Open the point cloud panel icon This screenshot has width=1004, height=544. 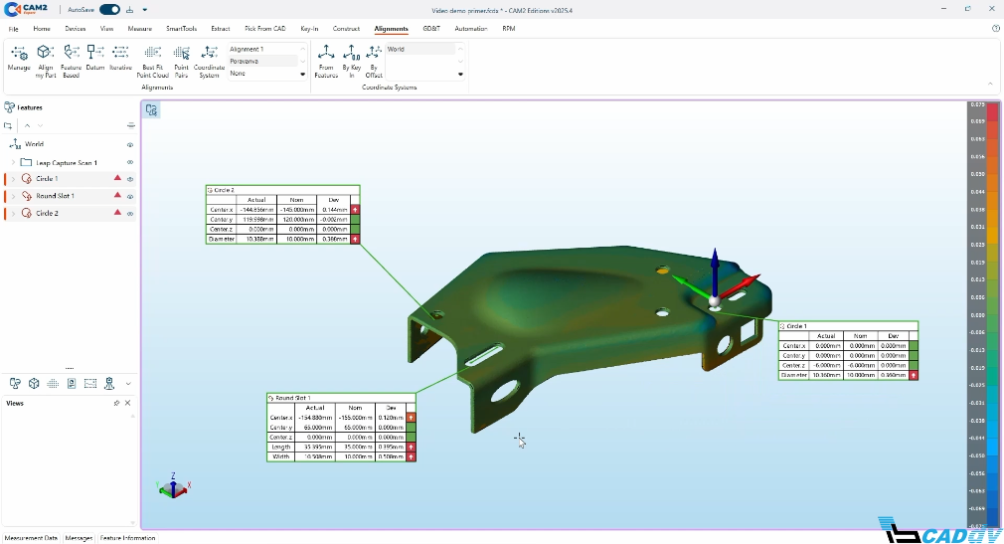53,383
